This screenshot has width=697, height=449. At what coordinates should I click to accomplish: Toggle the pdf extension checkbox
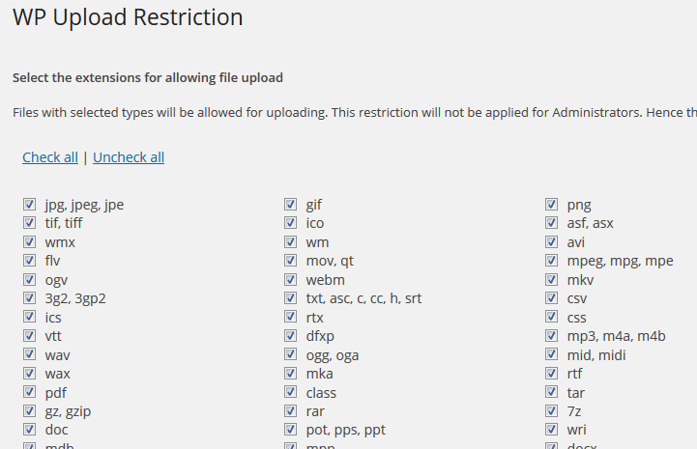click(29, 393)
